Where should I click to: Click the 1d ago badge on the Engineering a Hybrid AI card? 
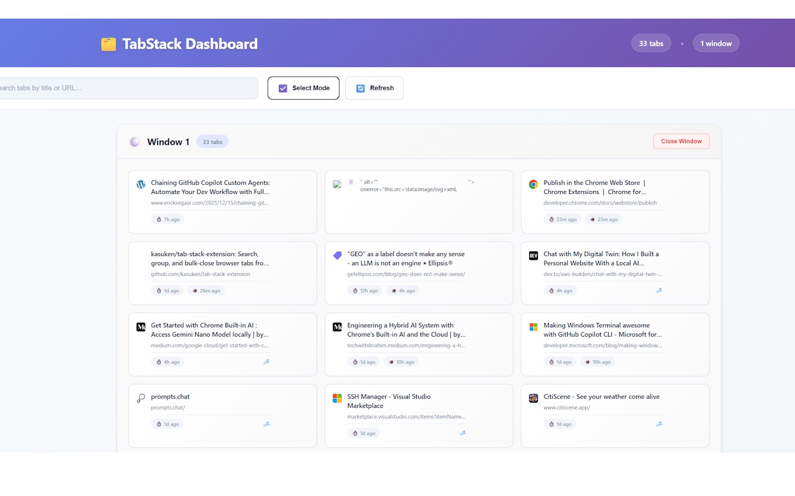pyautogui.click(x=363, y=361)
